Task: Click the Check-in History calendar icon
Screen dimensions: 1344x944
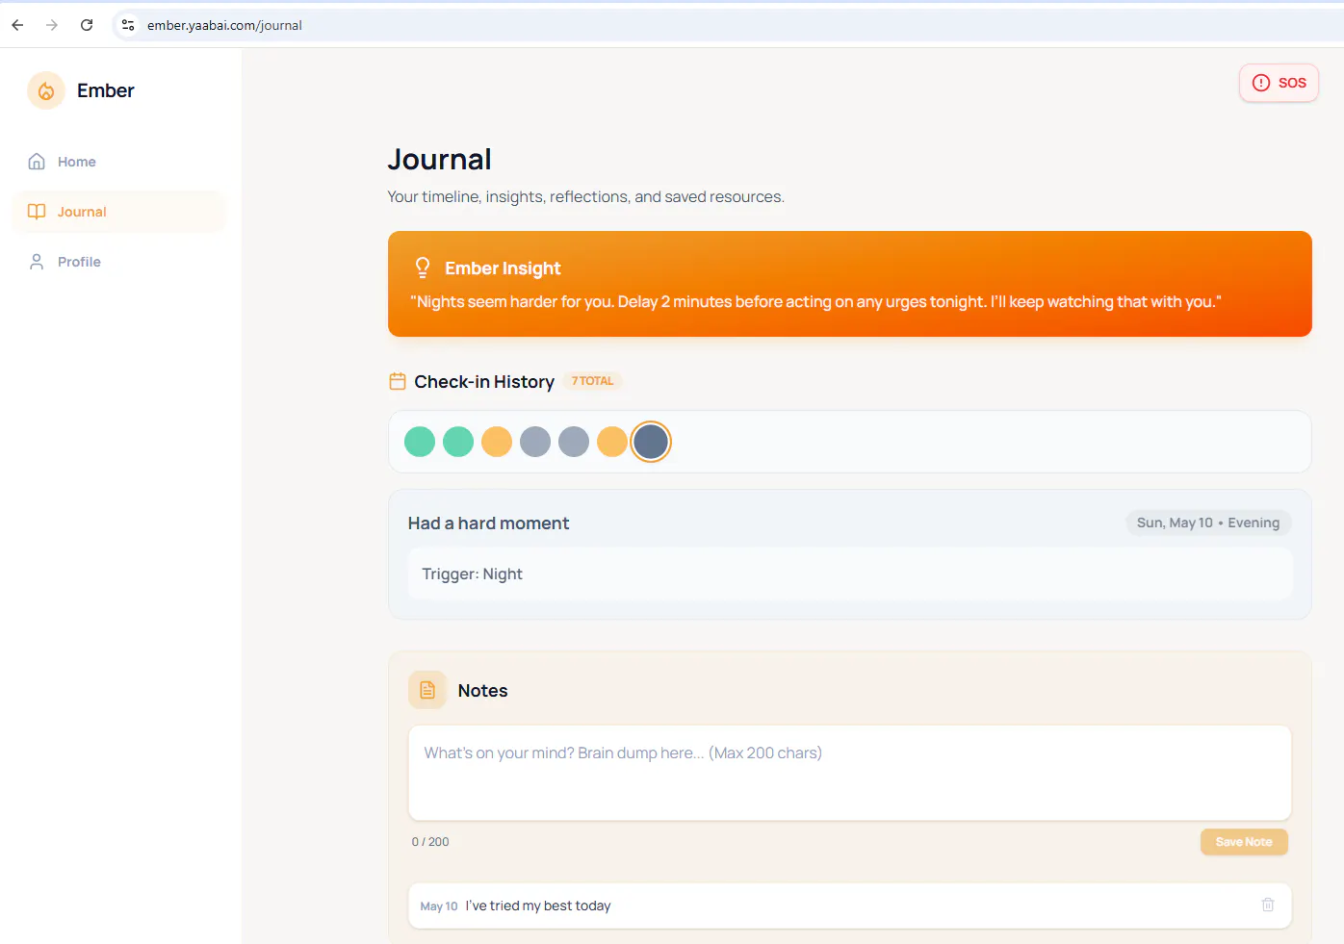Action: click(x=398, y=381)
